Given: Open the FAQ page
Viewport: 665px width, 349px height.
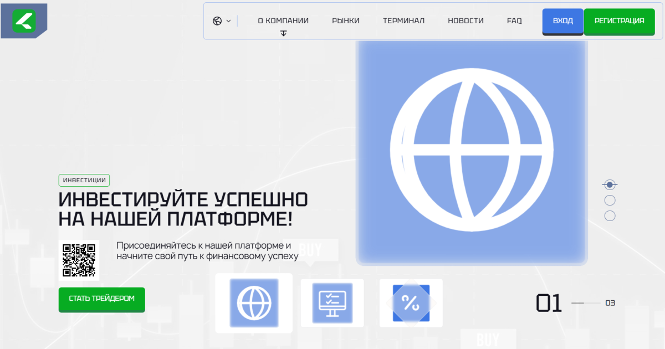Looking at the screenshot, I should click(514, 20).
